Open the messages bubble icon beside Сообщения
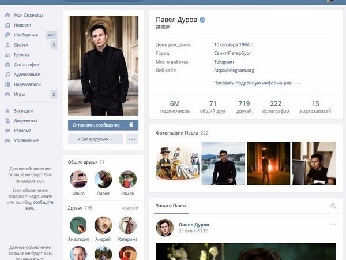 pyautogui.click(x=7, y=35)
